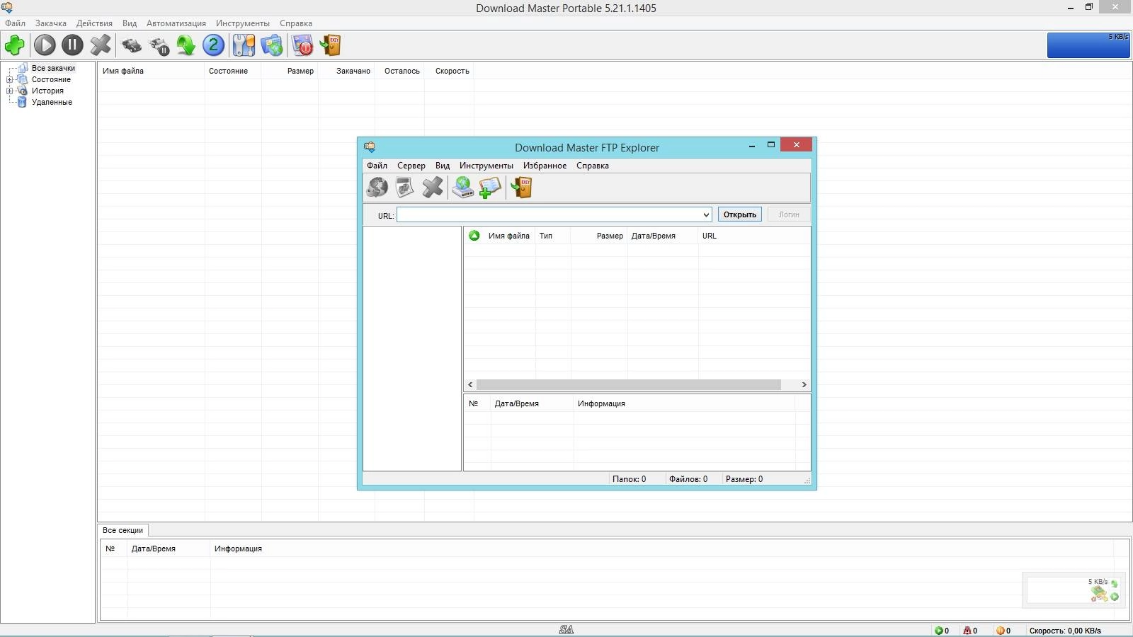Start downloads with the play toolbar button
The width and height of the screenshot is (1133, 637).
coord(45,45)
